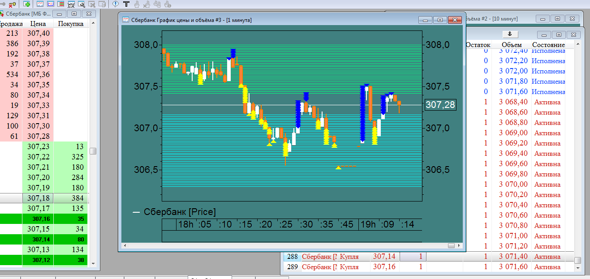Click the current price label 307,28 on chart
The width and height of the screenshot is (590, 279).
440,105
